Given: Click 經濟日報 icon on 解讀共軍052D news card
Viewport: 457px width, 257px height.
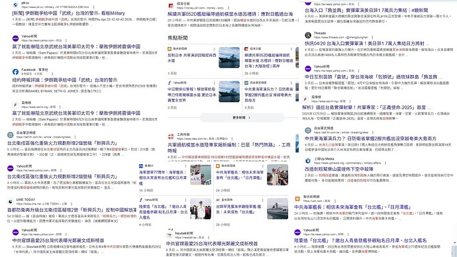Looking at the screenshot, I should [x=246, y=49].
